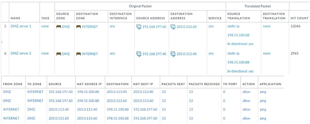
Task: Click the small collapse arrow at left edge
Action: tap(2, 42)
